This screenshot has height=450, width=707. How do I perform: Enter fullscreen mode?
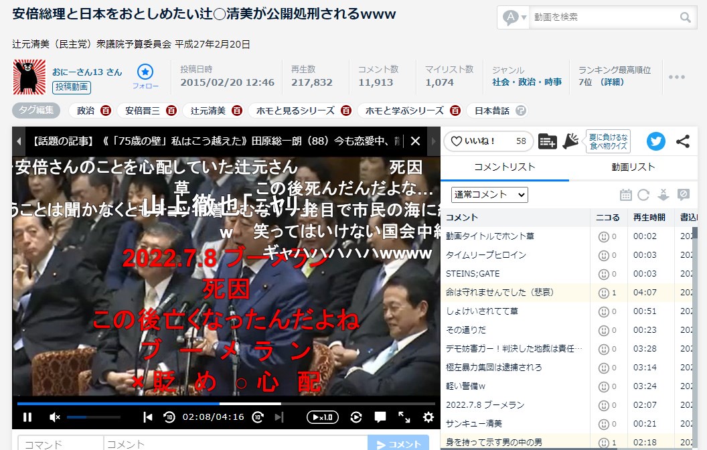pyautogui.click(x=404, y=417)
